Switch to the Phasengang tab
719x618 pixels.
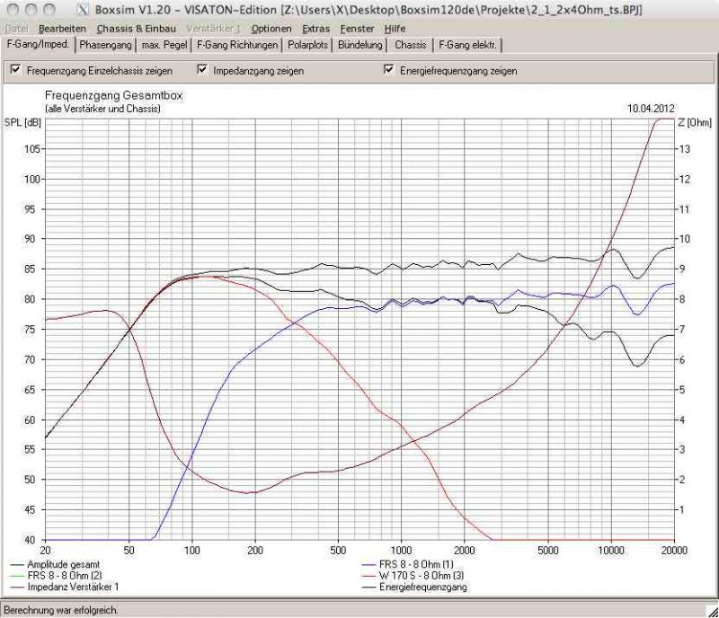[x=105, y=45]
